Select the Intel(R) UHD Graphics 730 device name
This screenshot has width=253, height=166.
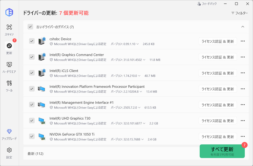click(x=70, y=118)
